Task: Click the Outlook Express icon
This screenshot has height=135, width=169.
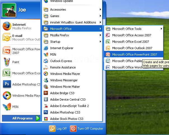Action: (x=46, y=61)
